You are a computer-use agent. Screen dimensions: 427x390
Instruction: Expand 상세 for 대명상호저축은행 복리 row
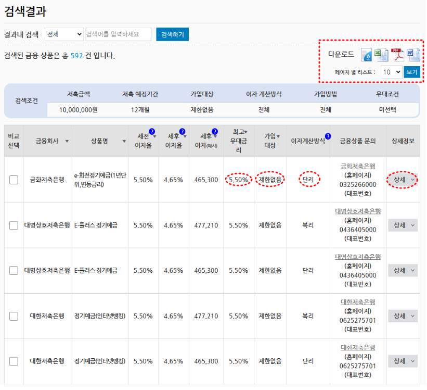(403, 225)
